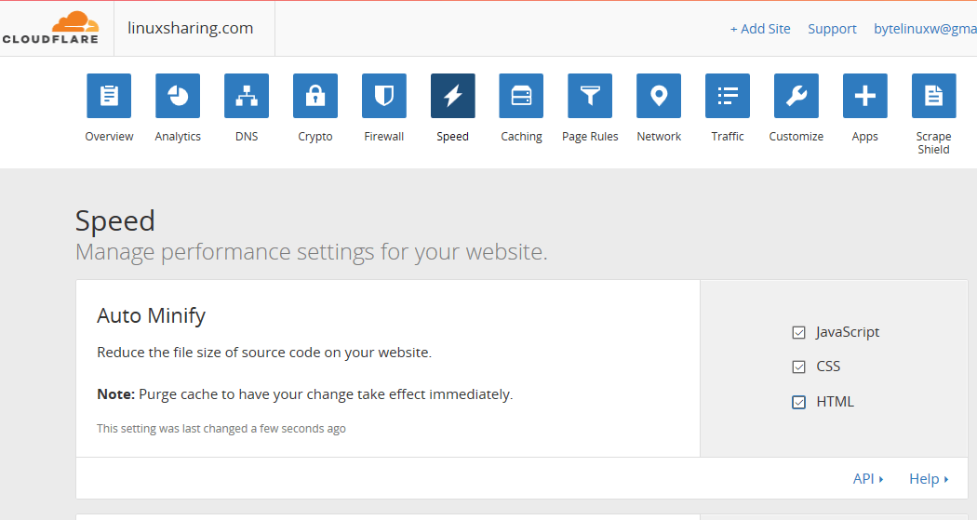
Task: Toggle the HTML minify checkbox
Action: pyautogui.click(x=798, y=402)
